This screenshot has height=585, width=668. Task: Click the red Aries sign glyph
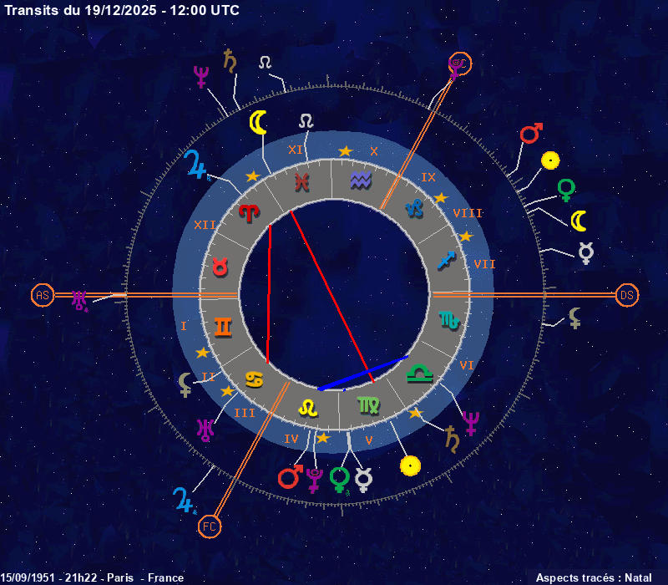coord(250,212)
